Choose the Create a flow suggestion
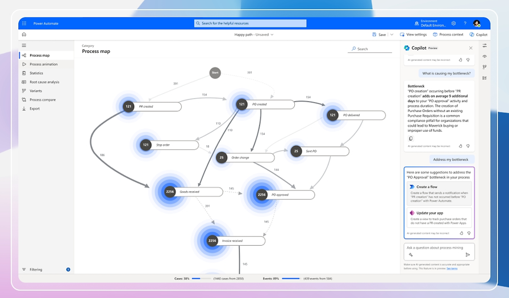Screen dimensions: 509x298 (x=439, y=194)
